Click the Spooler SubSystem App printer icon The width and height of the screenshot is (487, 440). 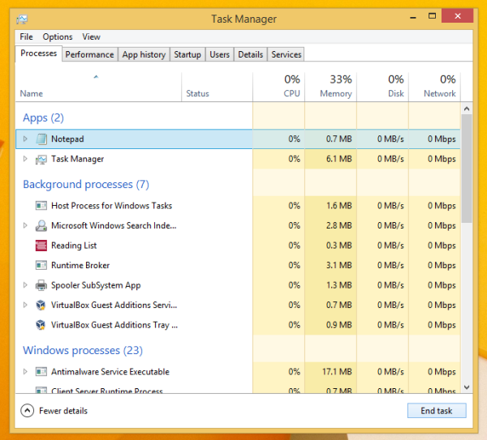tap(41, 285)
